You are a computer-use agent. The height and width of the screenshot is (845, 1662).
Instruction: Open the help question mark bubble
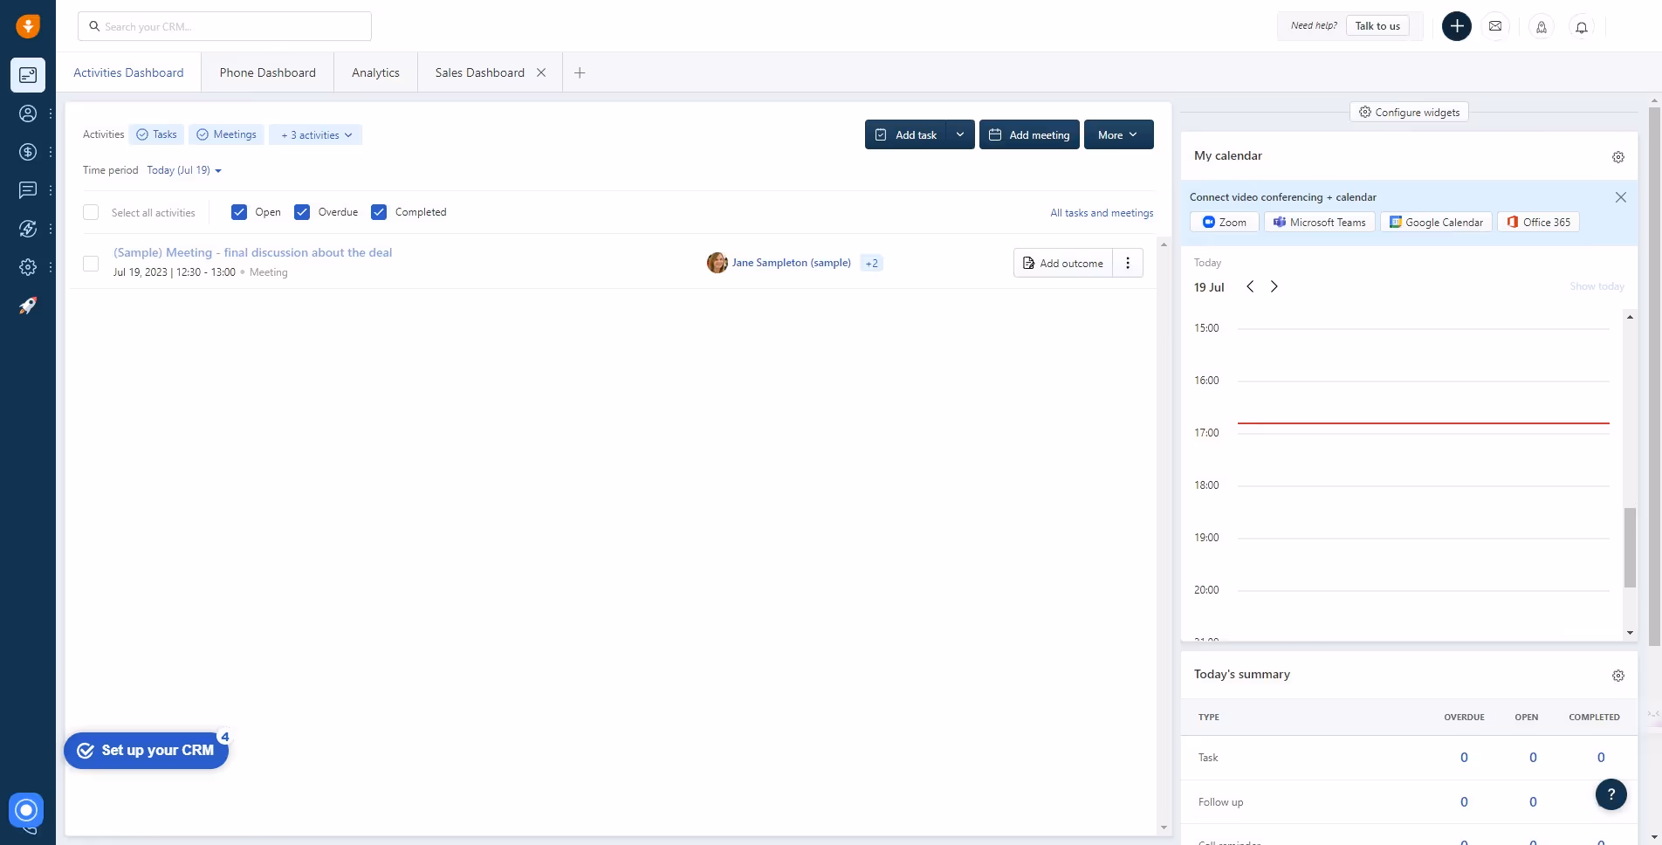(x=1611, y=794)
